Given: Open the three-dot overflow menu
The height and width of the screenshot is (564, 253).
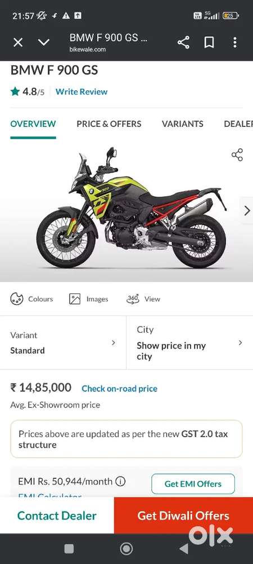Looking at the screenshot, I should tap(234, 43).
